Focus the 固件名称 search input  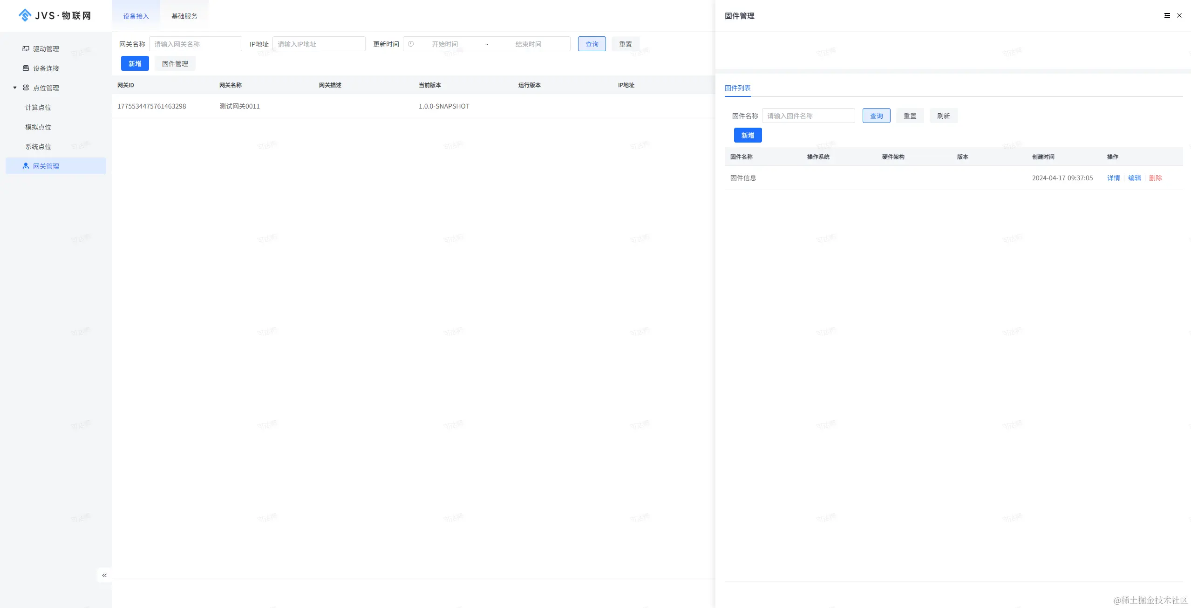808,116
